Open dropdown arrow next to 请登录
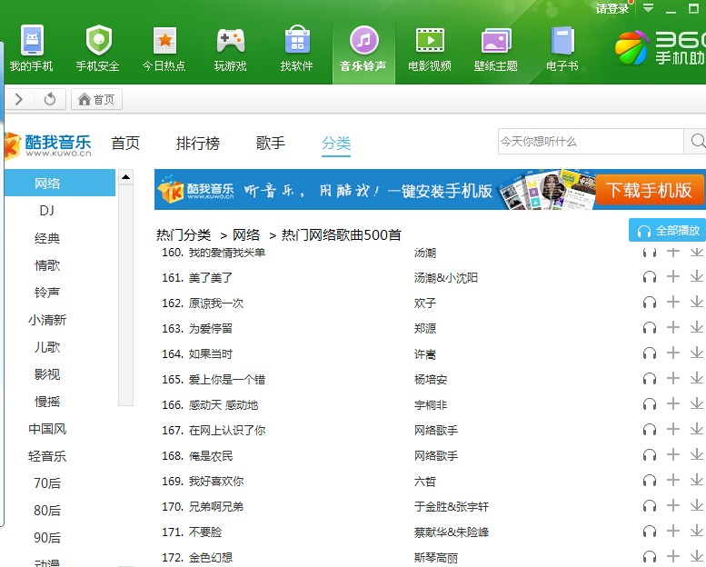This screenshot has height=567, width=706. pyautogui.click(x=648, y=8)
